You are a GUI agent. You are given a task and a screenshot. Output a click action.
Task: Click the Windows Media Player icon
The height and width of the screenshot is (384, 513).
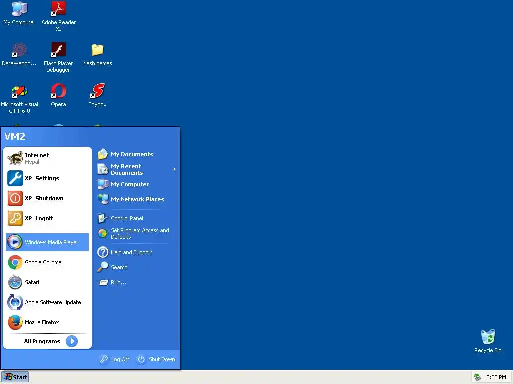coord(15,242)
